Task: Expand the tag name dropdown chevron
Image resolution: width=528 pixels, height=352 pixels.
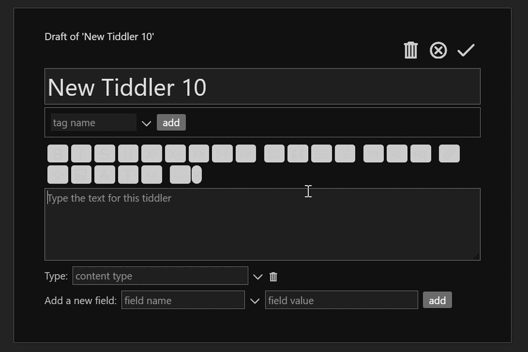Action: 146,123
